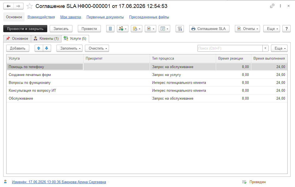
Task: Open help with the question mark
Action: tap(287, 29)
